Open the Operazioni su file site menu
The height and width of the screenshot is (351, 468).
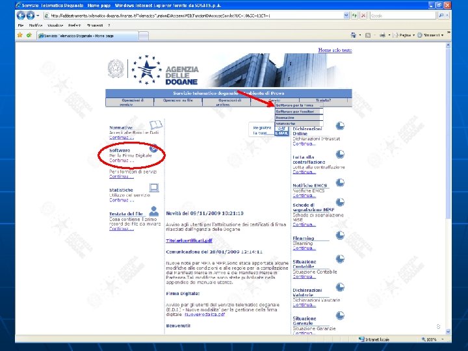(178, 102)
